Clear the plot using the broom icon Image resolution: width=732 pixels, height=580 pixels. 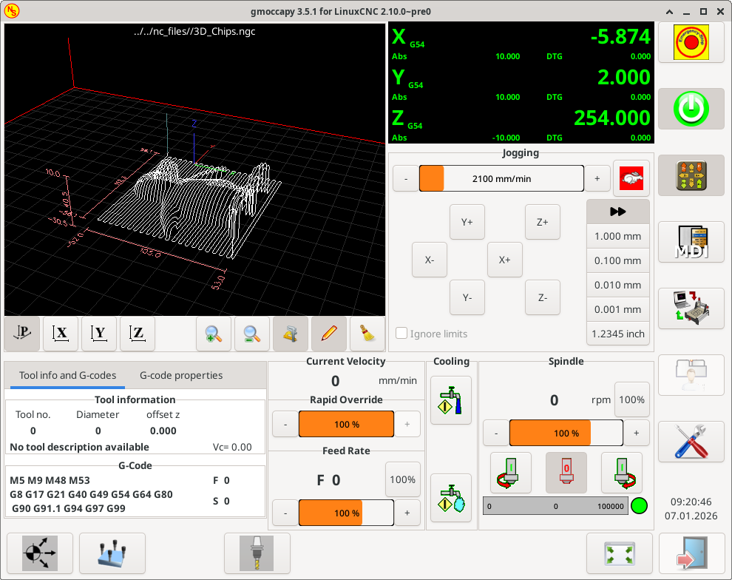pos(367,334)
